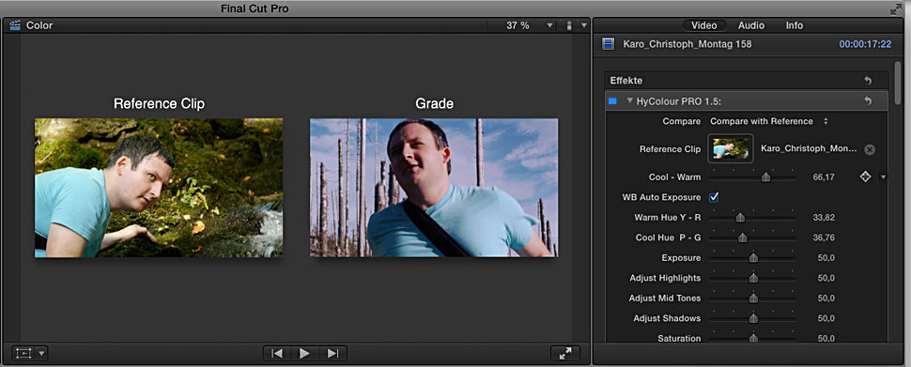Image resolution: width=911 pixels, height=367 pixels.
Task: Switch to the Audio tab
Action: coord(751,25)
